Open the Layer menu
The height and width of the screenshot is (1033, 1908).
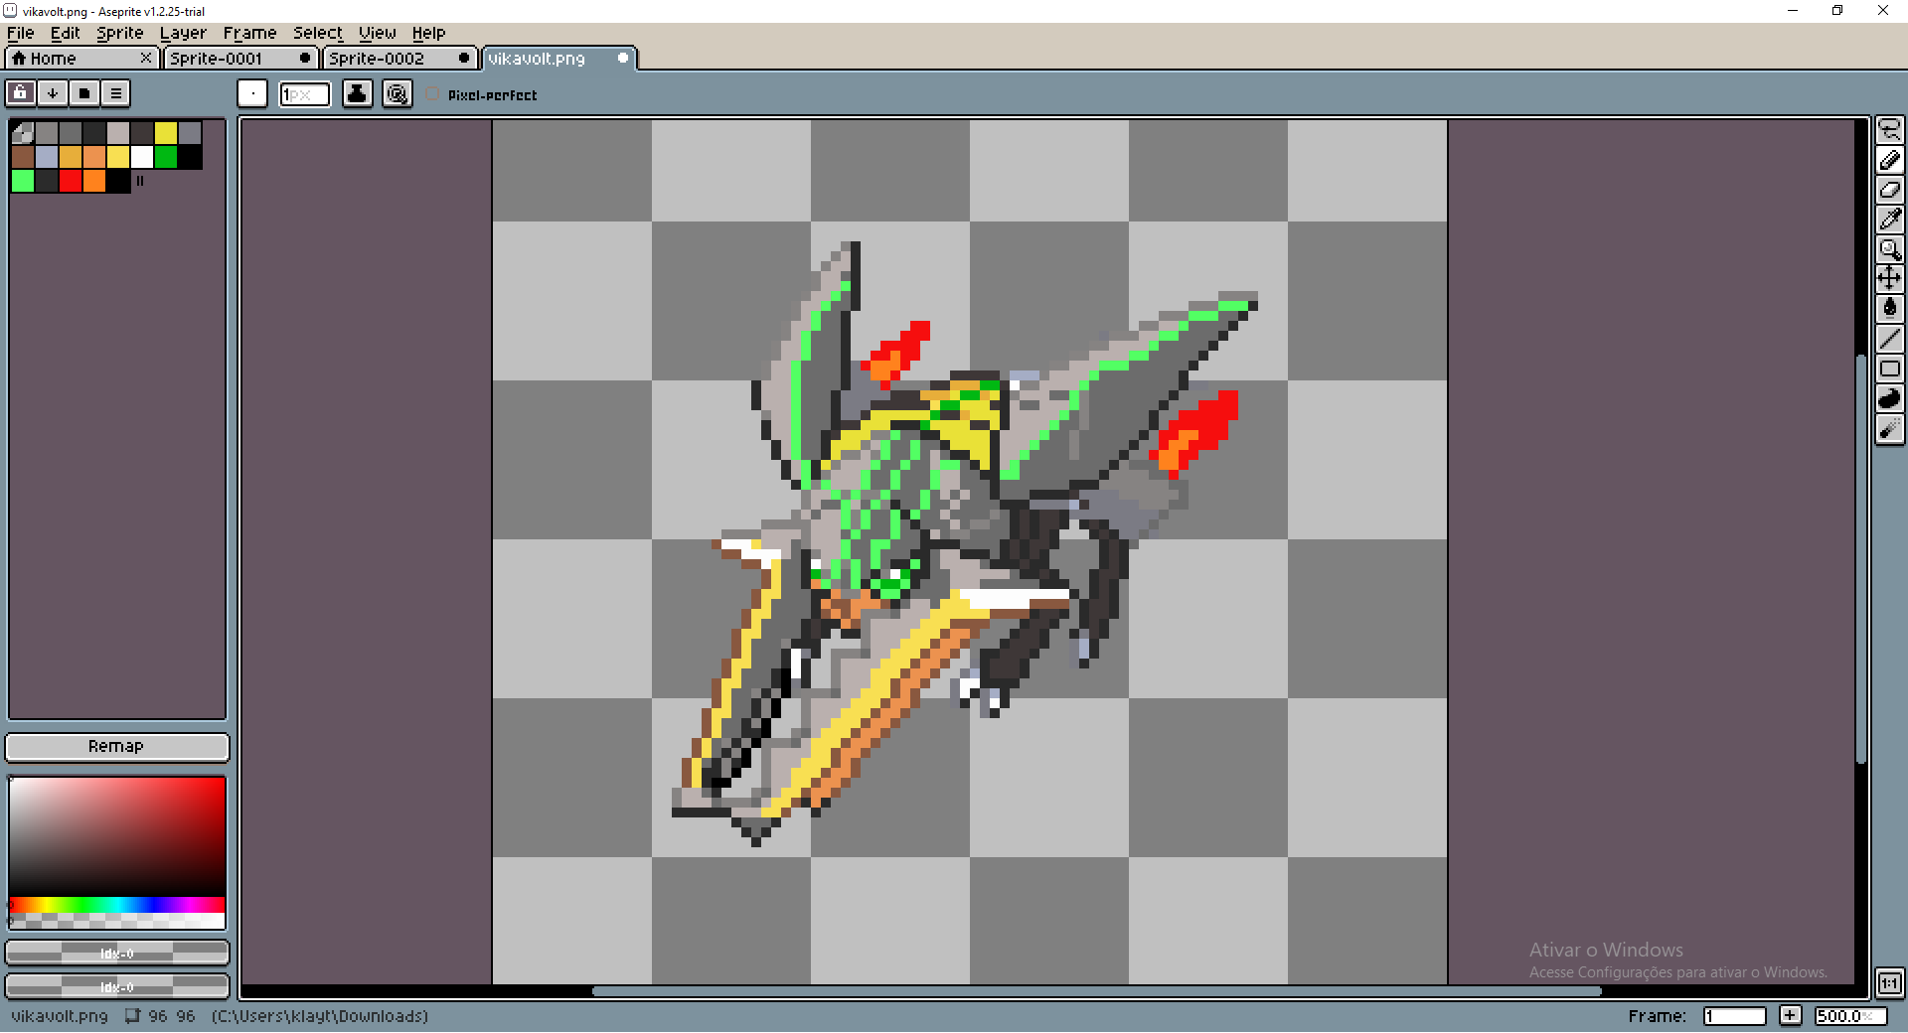pos(183,33)
